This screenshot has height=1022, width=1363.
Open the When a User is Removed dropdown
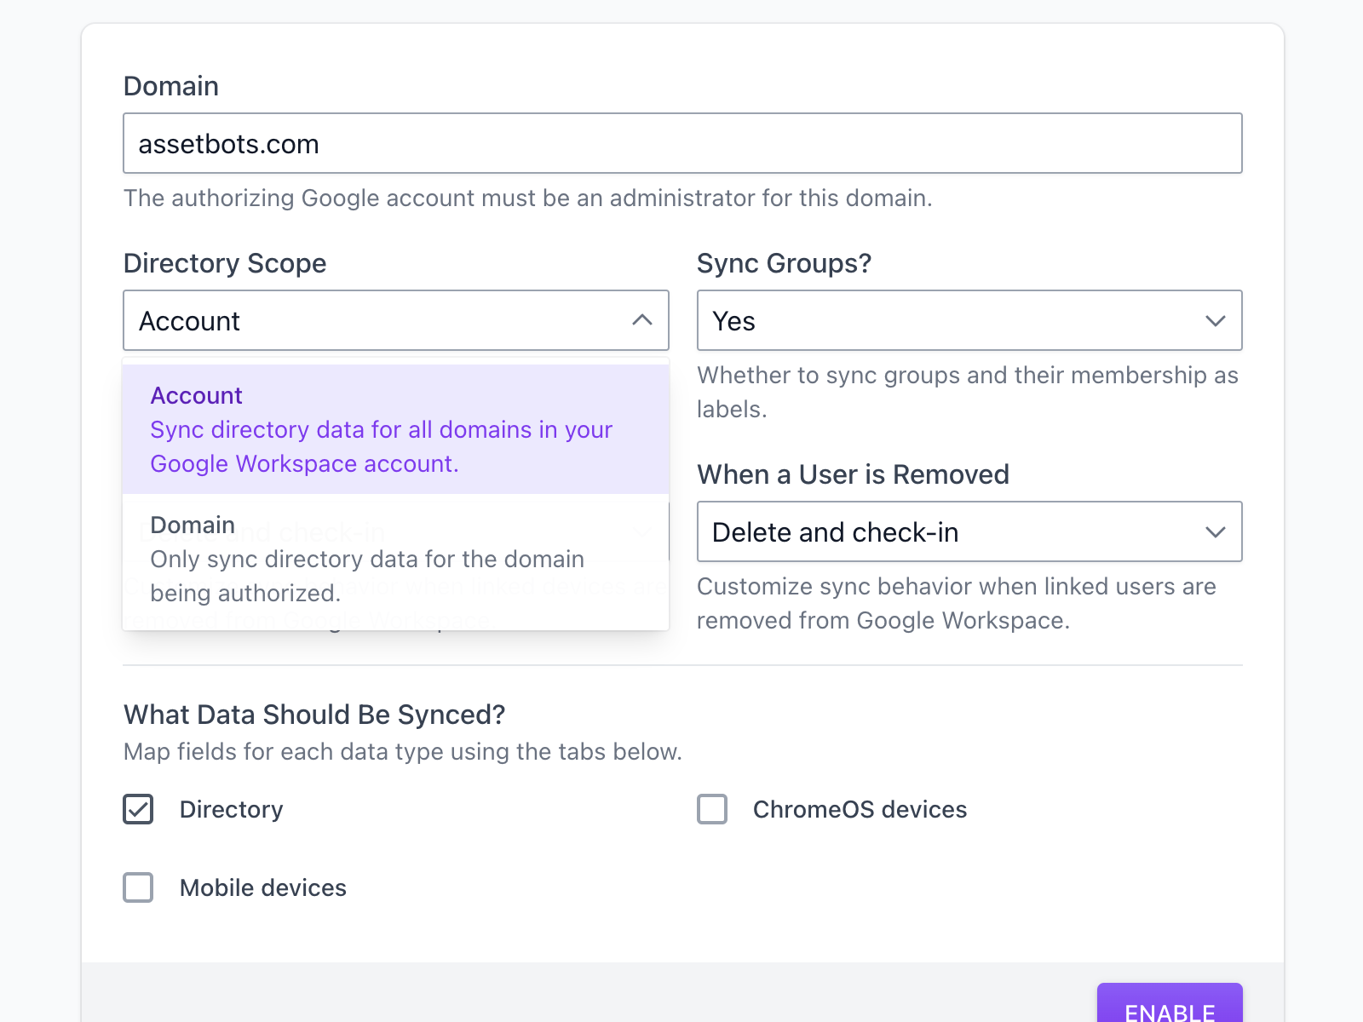point(969,531)
